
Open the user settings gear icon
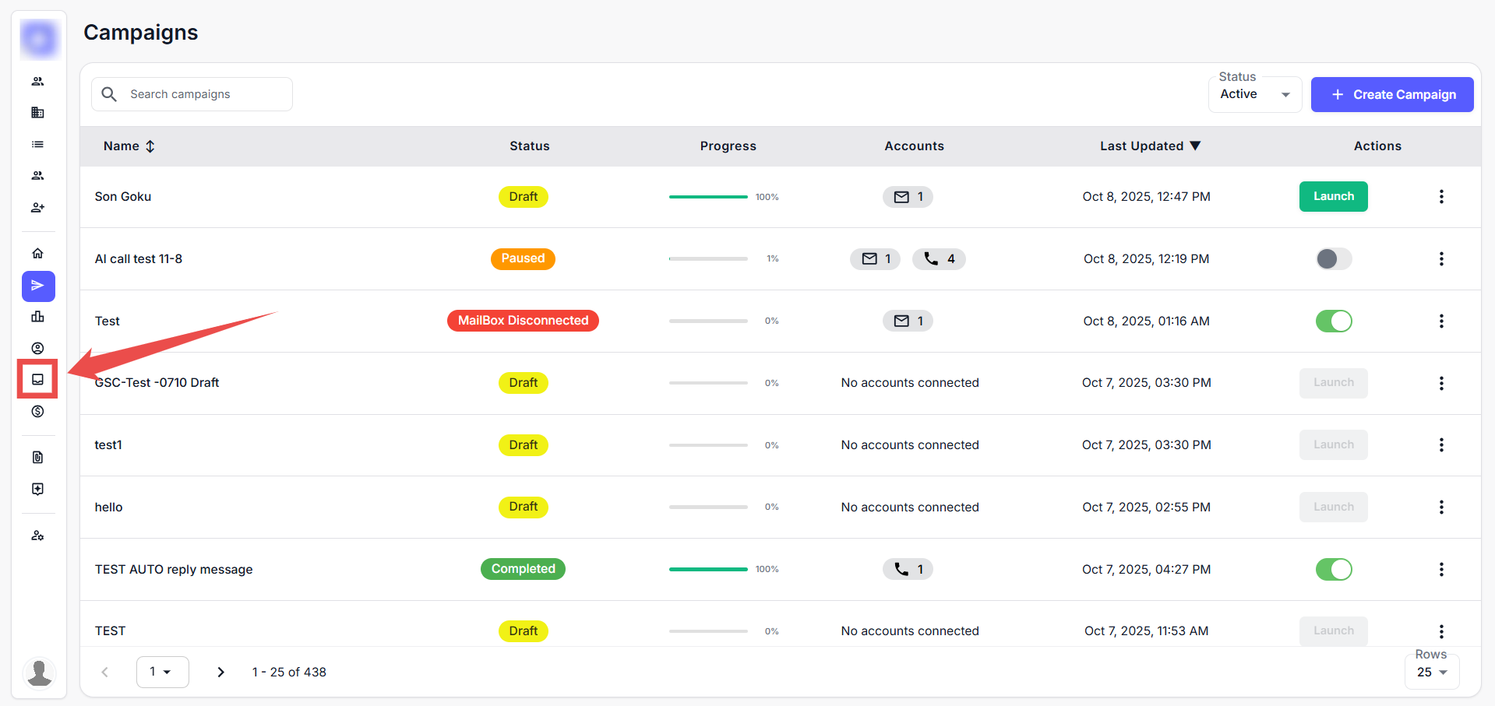[x=37, y=536]
